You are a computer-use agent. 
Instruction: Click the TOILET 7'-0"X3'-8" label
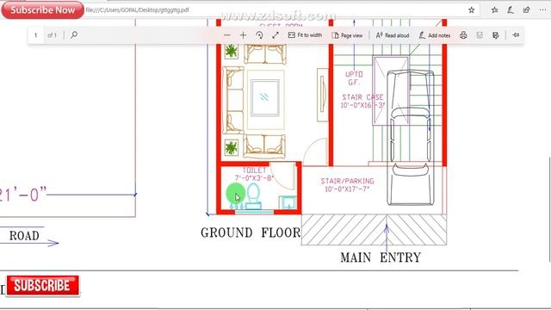click(x=254, y=174)
